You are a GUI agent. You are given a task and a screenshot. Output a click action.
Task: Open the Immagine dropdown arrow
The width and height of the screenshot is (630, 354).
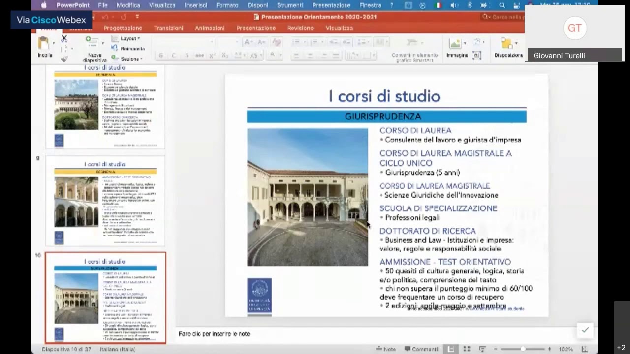click(x=465, y=43)
